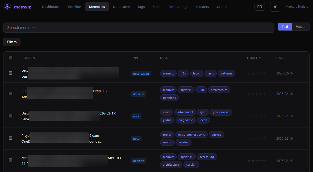The width and height of the screenshot is (313, 172).
Task: Click the 'groupocean' tag
Action: [221, 112]
